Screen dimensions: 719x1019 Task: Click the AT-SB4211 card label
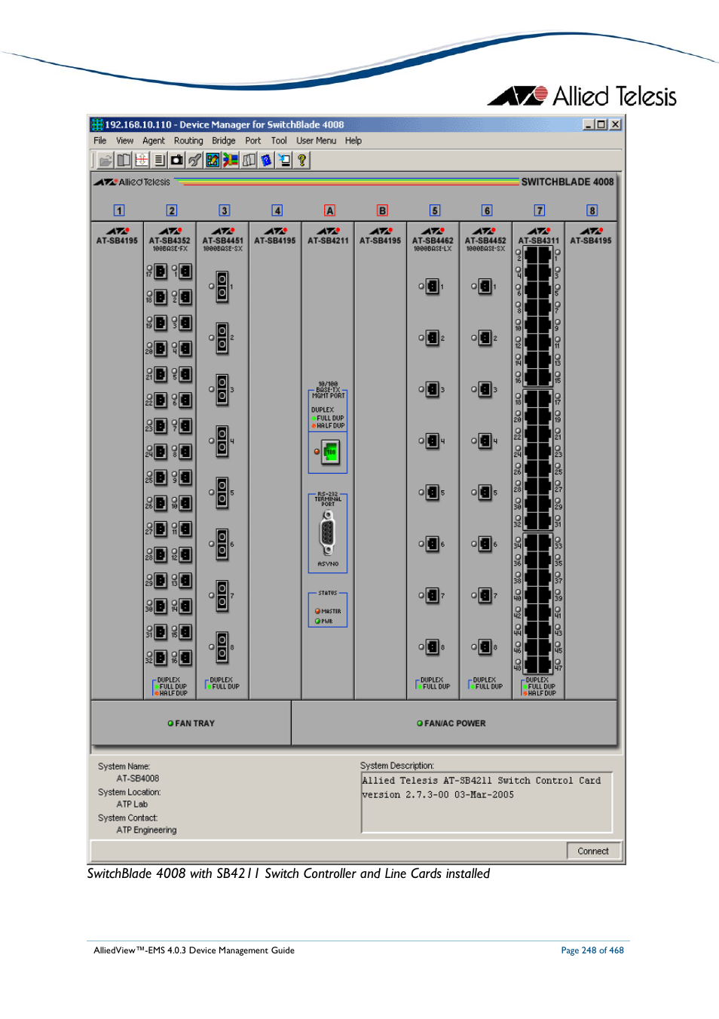click(x=328, y=241)
